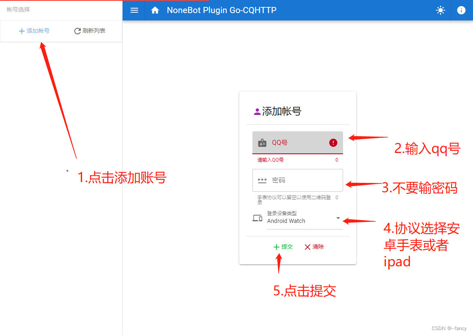Open the info icon at top right
The image size is (473, 335).
(x=461, y=10)
